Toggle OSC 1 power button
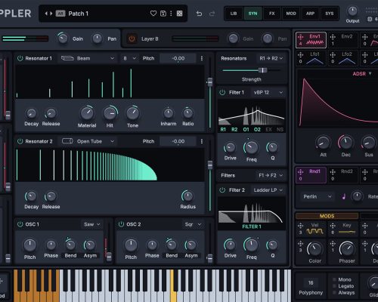This screenshot has width=378, height=302. coord(20,224)
